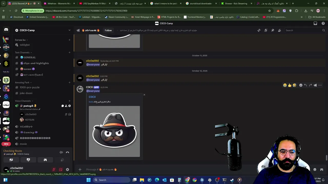Turn on camera in voice panel
328x184 pixels.
tap(11, 160)
